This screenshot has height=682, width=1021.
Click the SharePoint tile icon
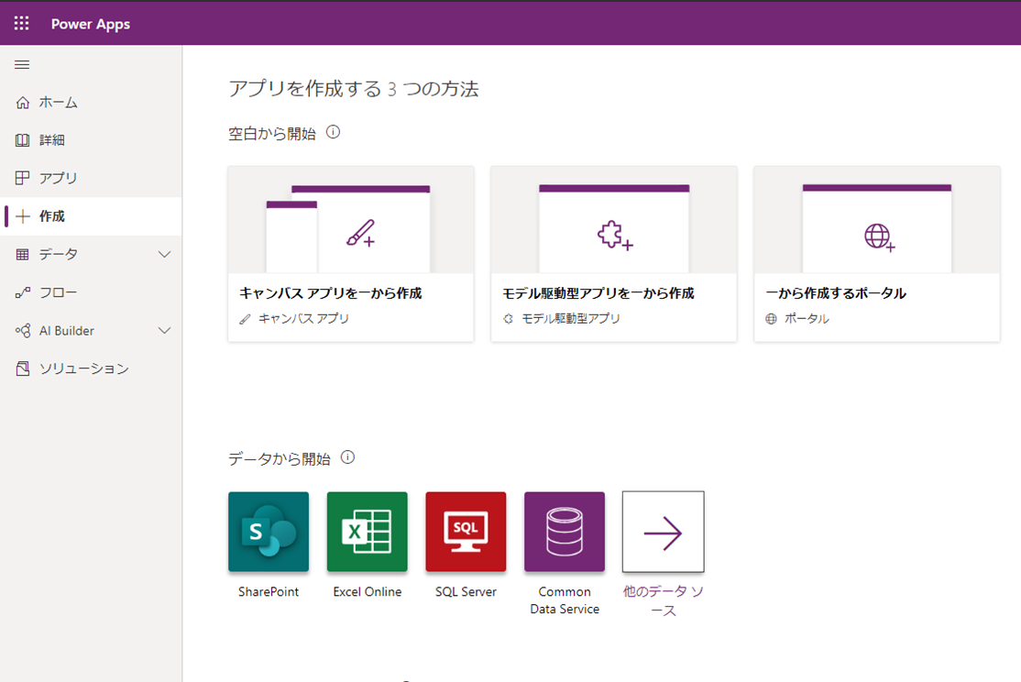(269, 532)
